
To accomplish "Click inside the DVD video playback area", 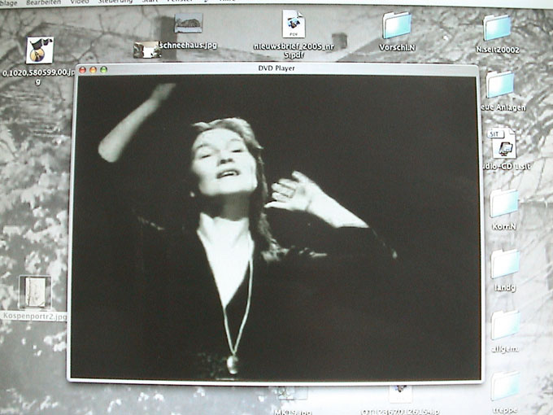I will click(x=276, y=228).
